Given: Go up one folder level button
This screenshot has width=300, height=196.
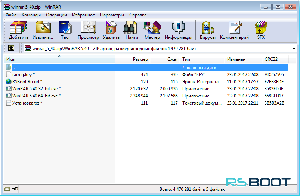Looking at the screenshot, I should [11, 48].
